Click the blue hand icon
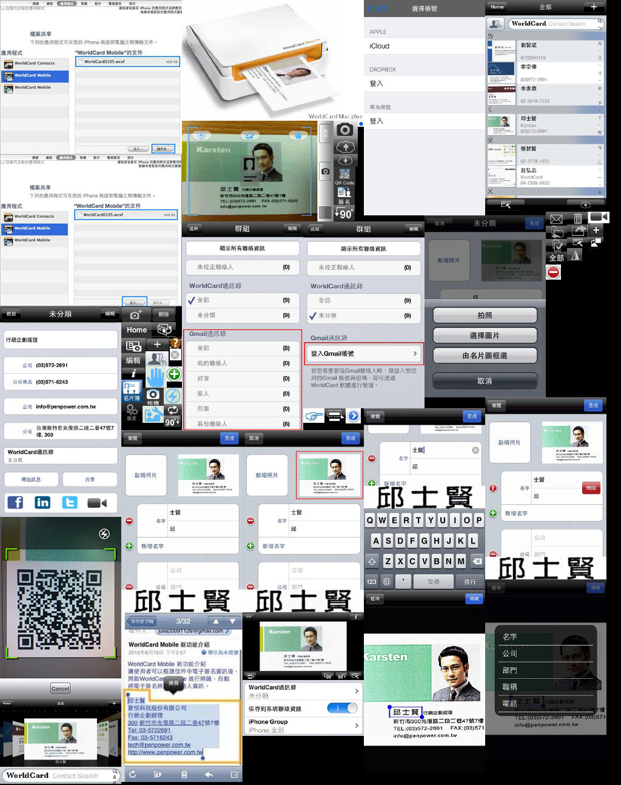The image size is (621, 785). click(155, 377)
